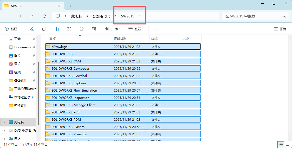Image resolution: width=292 pixels, height=148 pixels.
Task: Select the SOLIDWORKS Flow Simulation folder
Action: (x=123, y=90)
